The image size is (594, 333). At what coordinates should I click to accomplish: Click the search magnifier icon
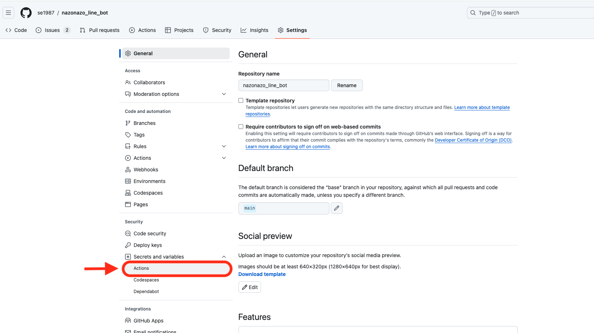(x=473, y=13)
